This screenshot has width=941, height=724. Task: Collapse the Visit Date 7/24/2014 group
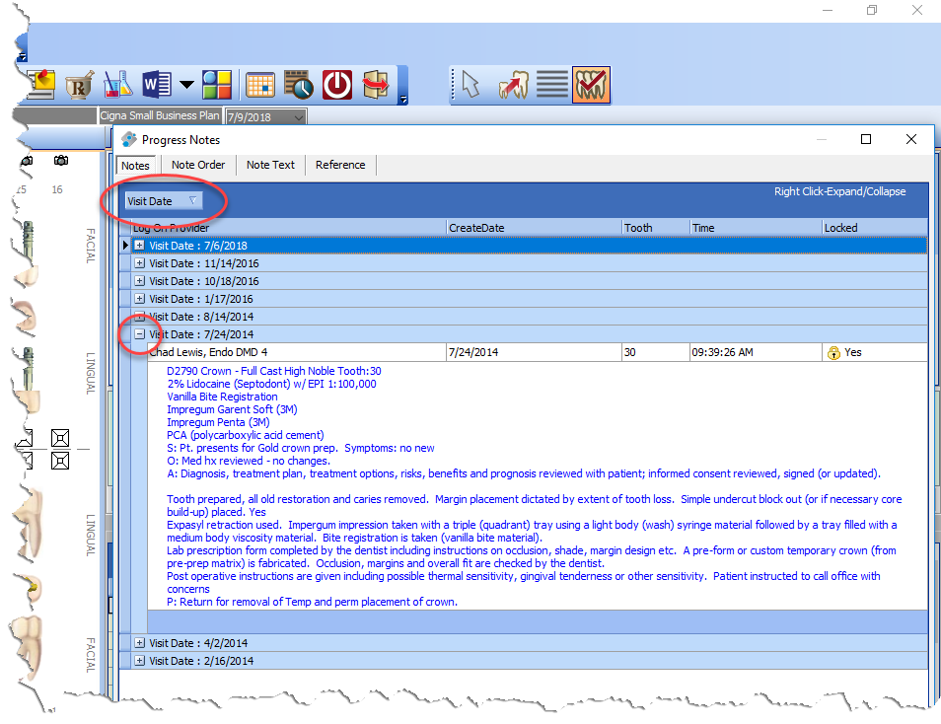(139, 334)
